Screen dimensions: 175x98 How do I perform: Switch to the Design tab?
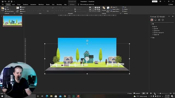pos(19,4)
